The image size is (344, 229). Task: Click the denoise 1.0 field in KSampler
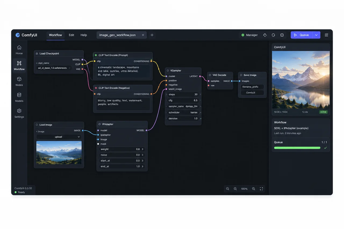(183, 119)
